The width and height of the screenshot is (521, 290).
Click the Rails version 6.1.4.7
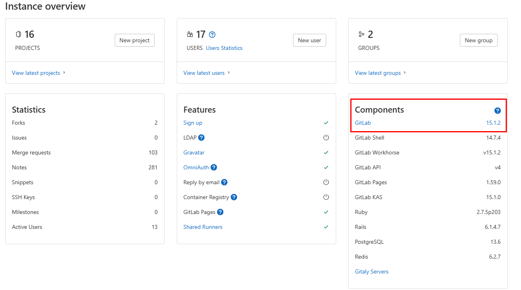click(x=493, y=227)
